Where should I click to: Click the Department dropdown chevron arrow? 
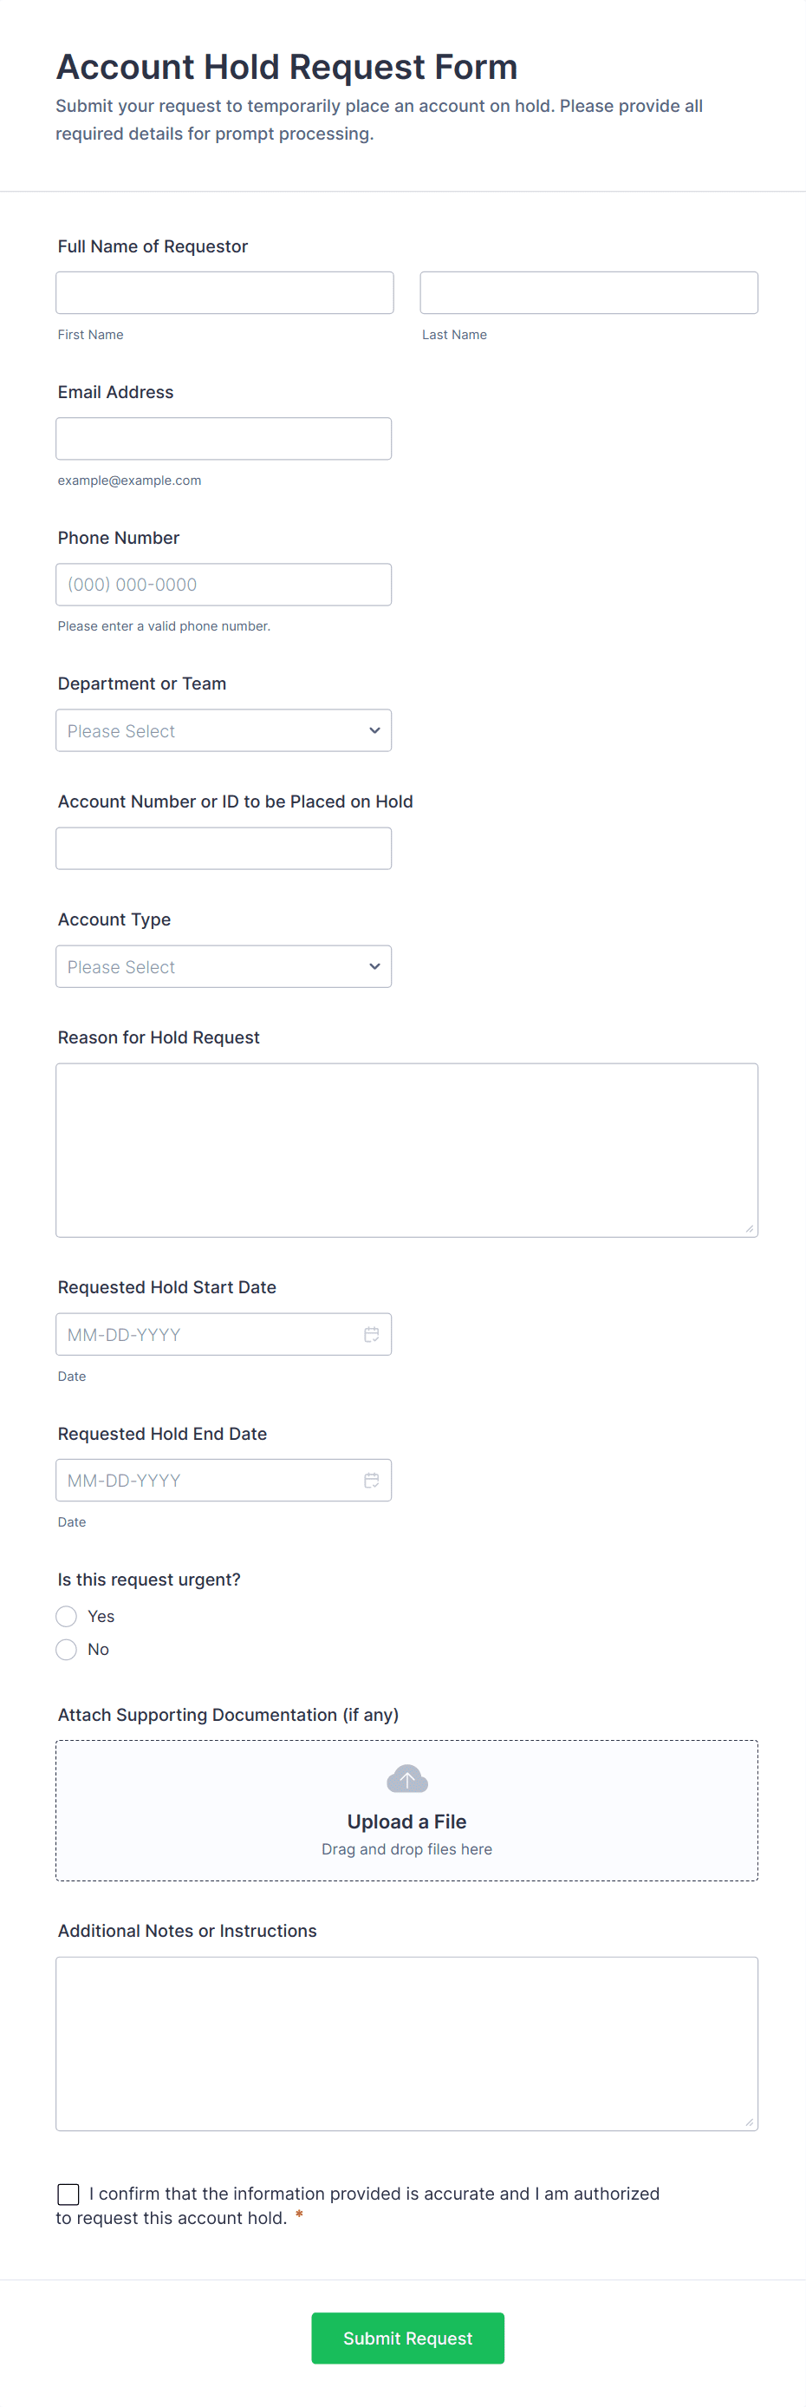(374, 730)
